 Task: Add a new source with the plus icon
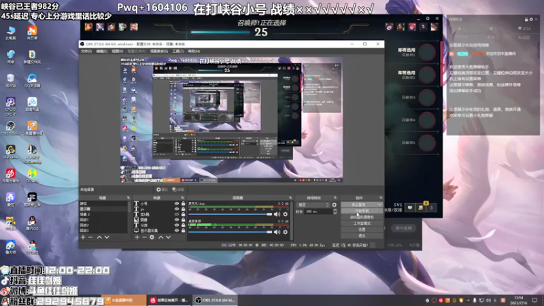(137, 237)
